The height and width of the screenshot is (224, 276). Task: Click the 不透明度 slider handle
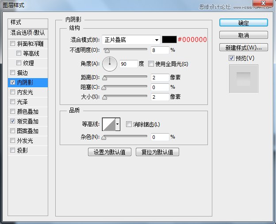107,51
